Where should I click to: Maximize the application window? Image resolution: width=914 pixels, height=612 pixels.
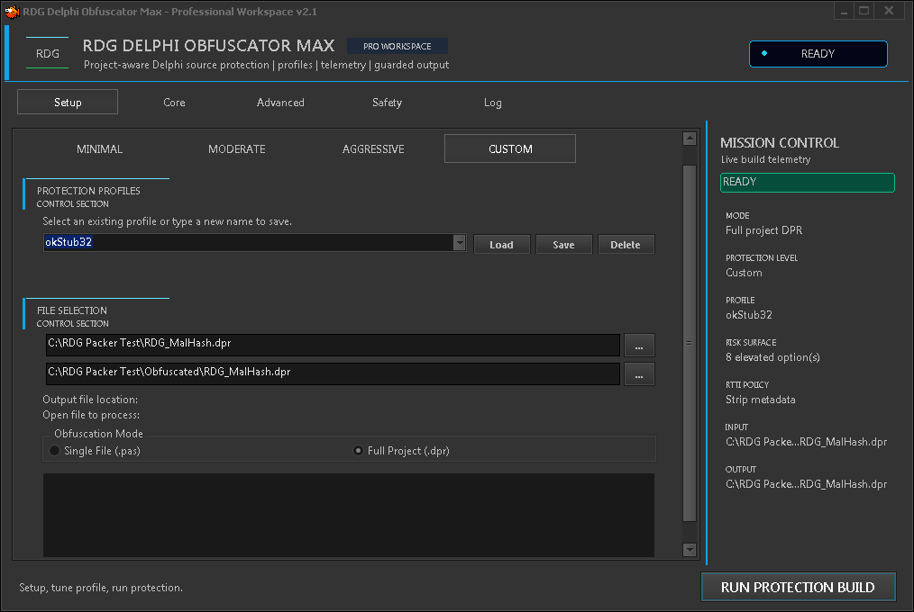[x=864, y=11]
